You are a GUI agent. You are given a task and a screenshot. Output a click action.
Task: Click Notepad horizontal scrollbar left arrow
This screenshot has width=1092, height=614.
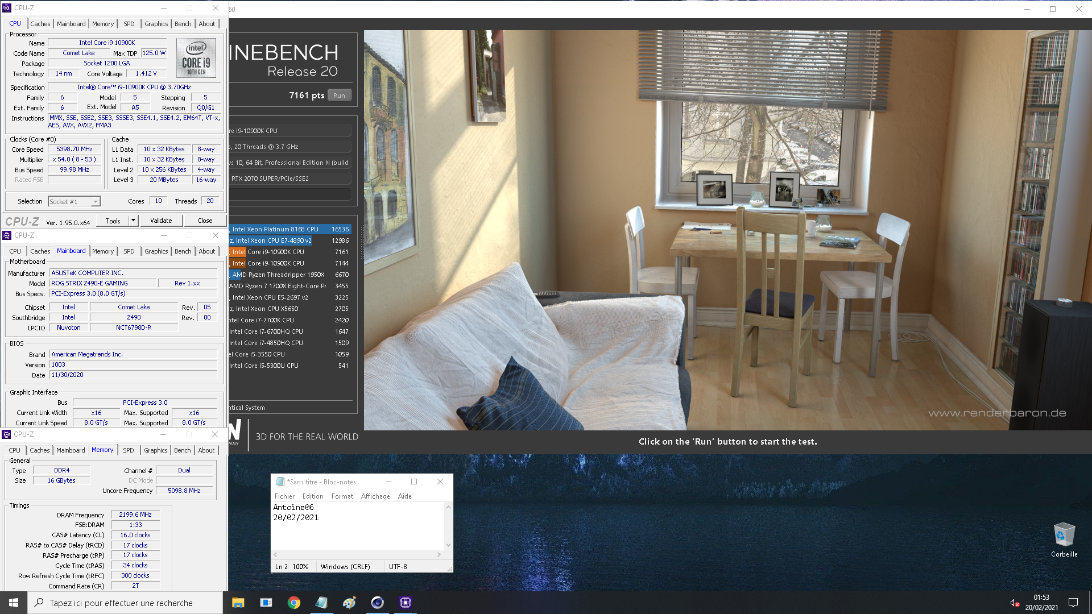(x=276, y=554)
